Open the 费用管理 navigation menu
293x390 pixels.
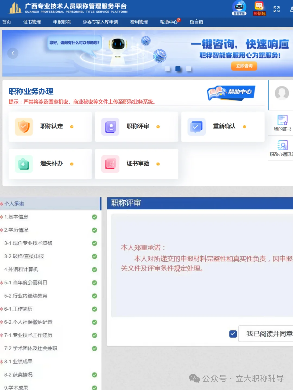pyautogui.click(x=139, y=22)
